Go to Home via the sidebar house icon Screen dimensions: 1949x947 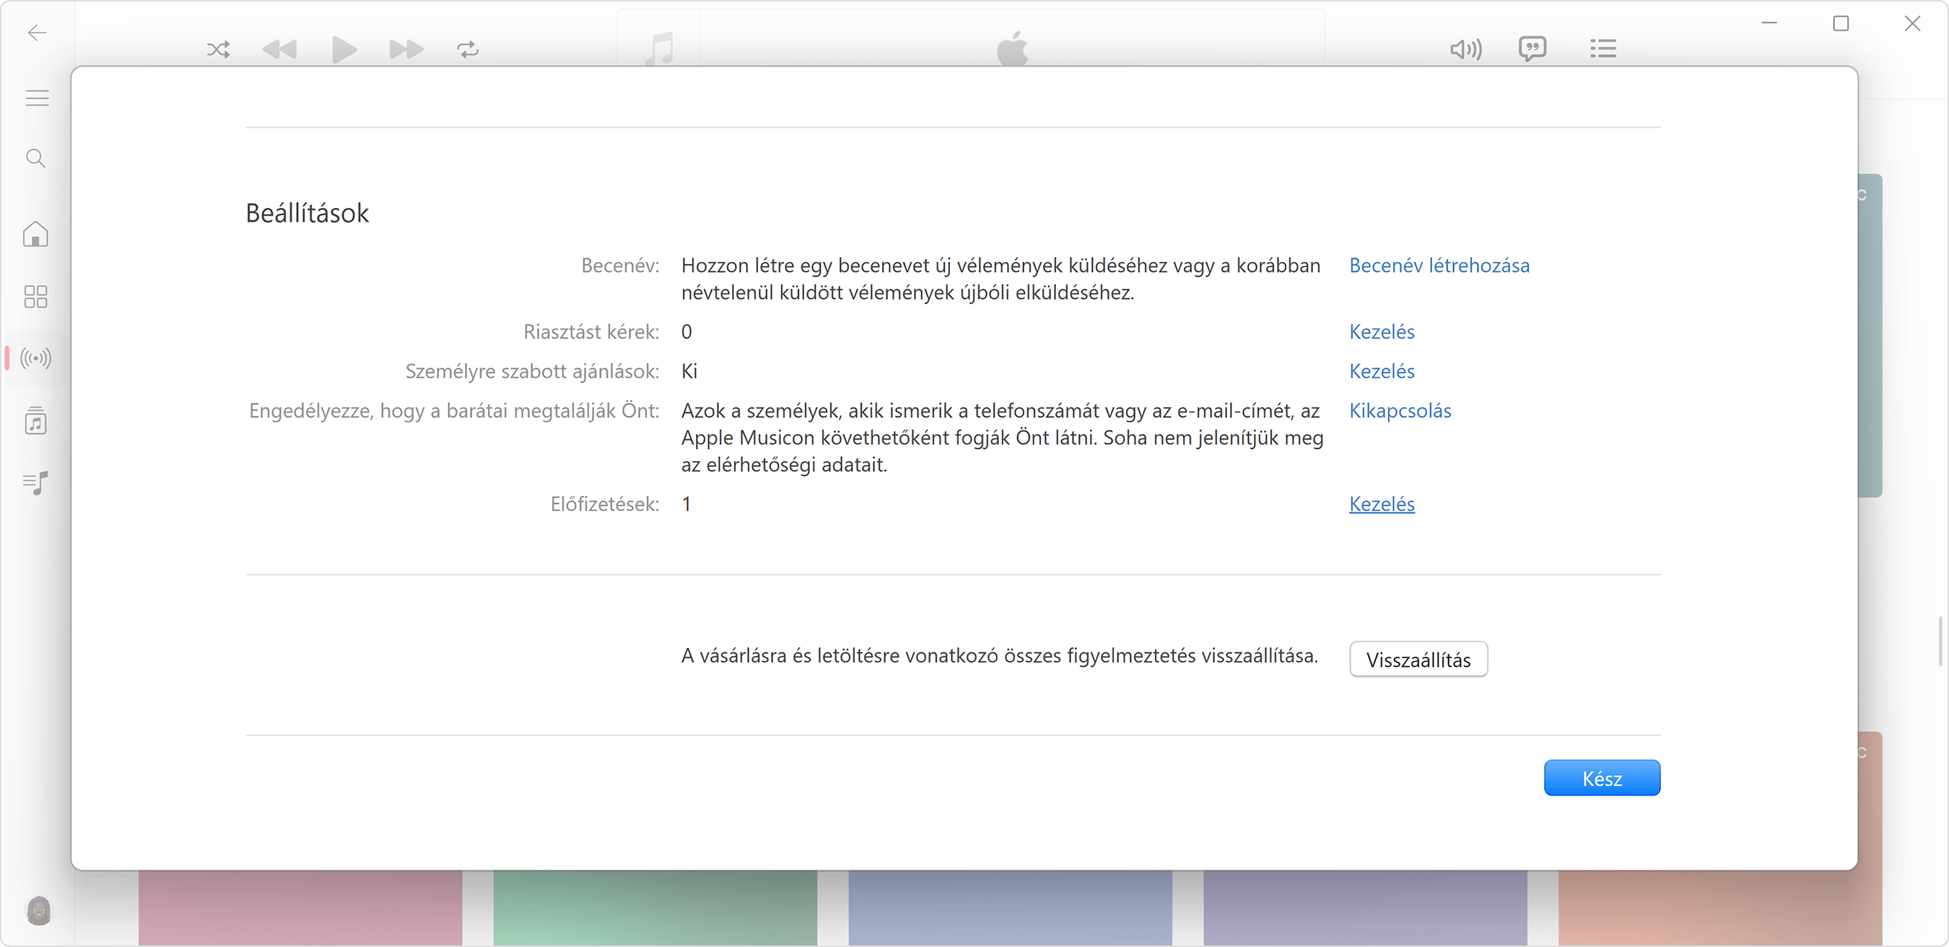(x=35, y=235)
